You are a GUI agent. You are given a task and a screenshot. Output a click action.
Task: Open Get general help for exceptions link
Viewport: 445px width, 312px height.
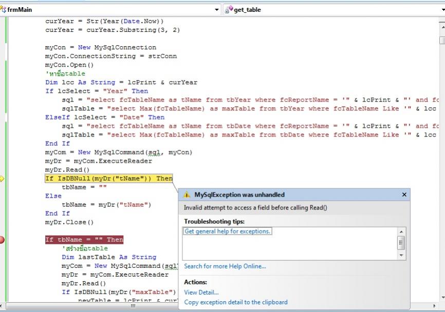pos(227,231)
